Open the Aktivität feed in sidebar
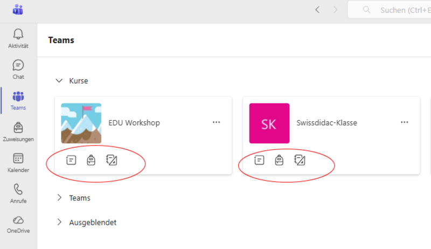 point(18,38)
